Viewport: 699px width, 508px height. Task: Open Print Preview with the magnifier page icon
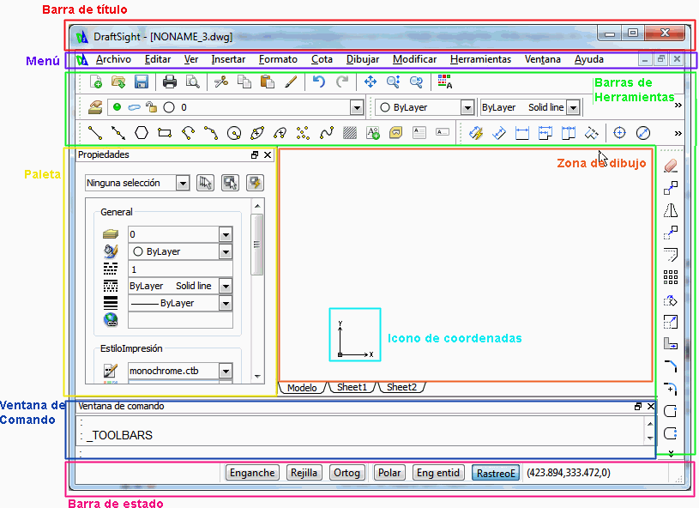click(x=193, y=82)
